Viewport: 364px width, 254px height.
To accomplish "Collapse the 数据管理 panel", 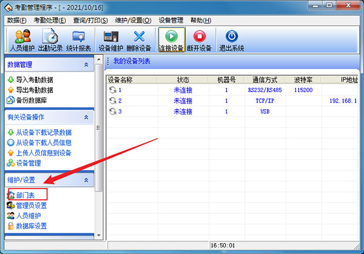I will [x=86, y=64].
